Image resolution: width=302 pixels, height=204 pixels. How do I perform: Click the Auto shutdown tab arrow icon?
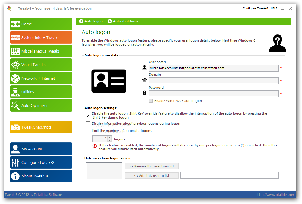(x=110, y=21)
